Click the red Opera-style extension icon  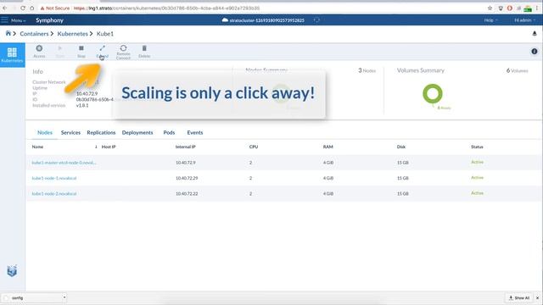[x=510, y=8]
